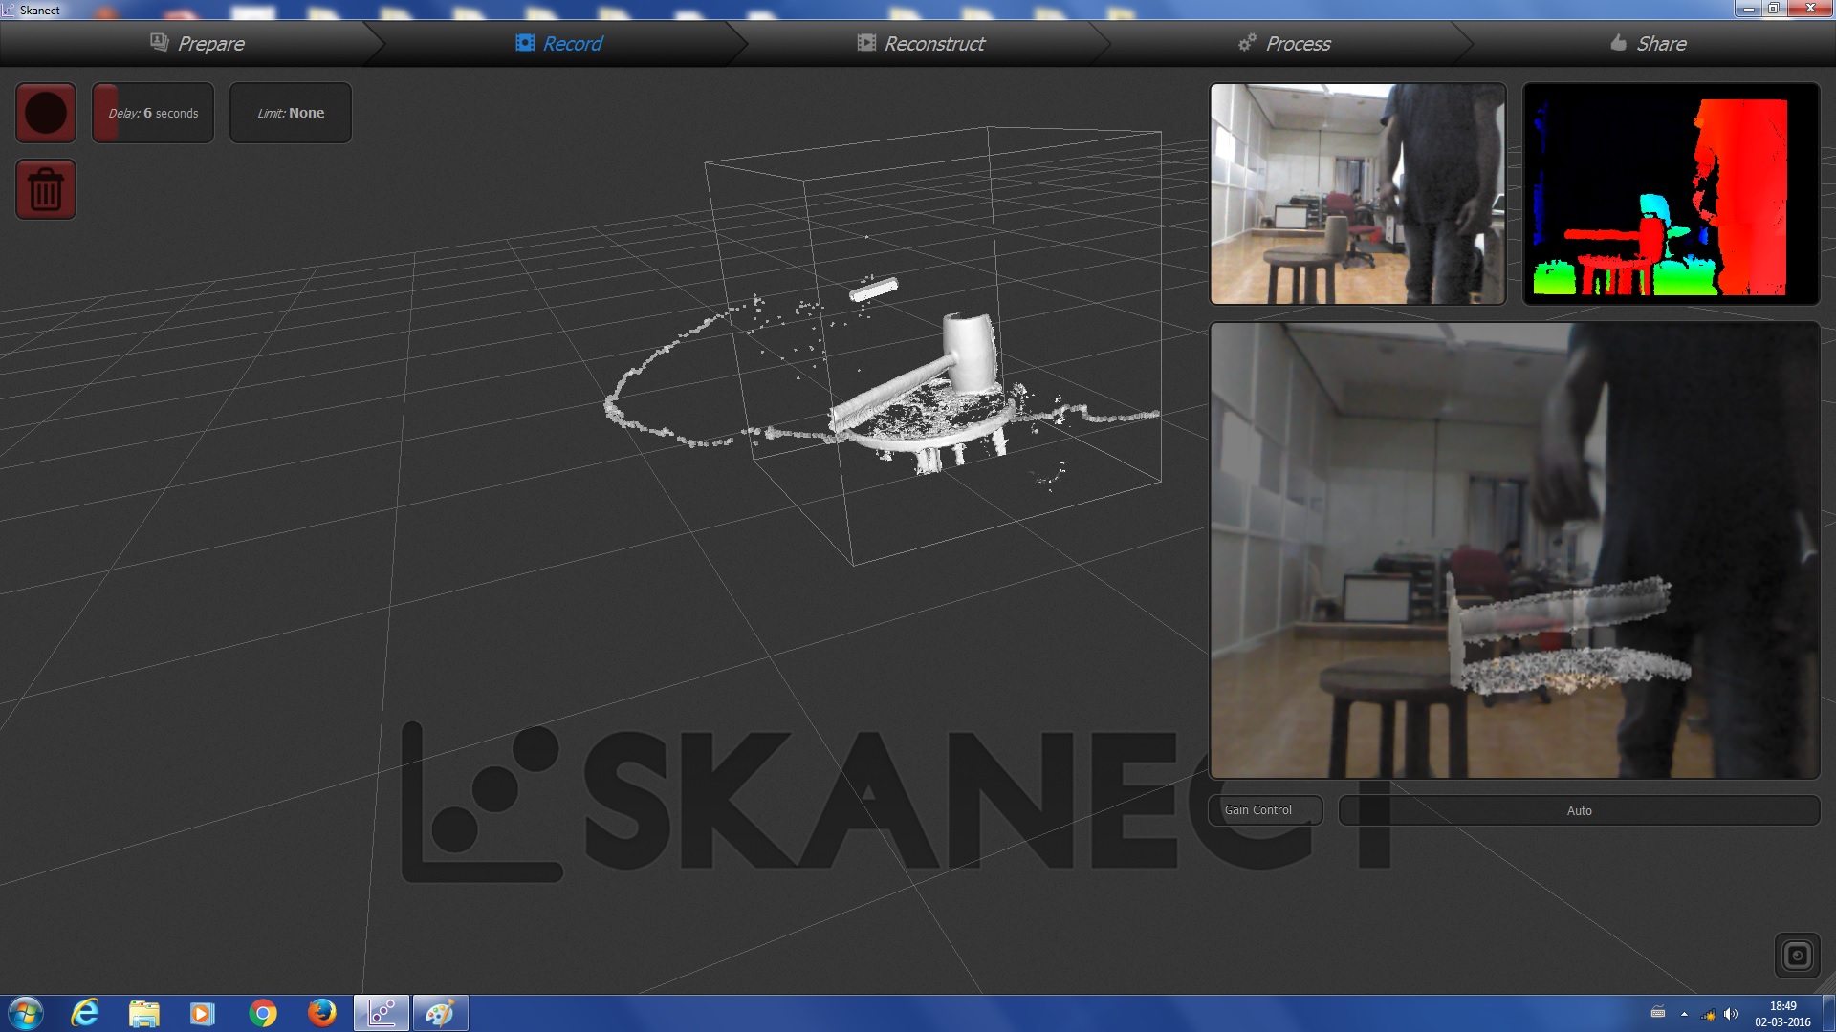Switch to Skanect in the taskbar

[x=381, y=1013]
